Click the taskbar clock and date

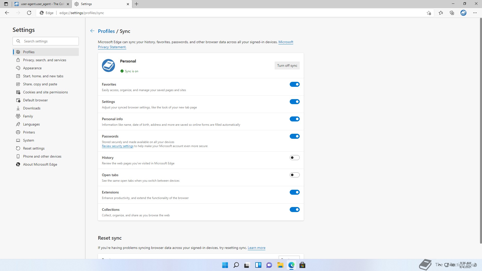465,265
